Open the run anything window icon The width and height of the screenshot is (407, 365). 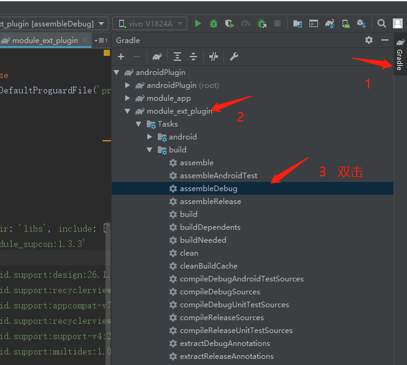314,23
